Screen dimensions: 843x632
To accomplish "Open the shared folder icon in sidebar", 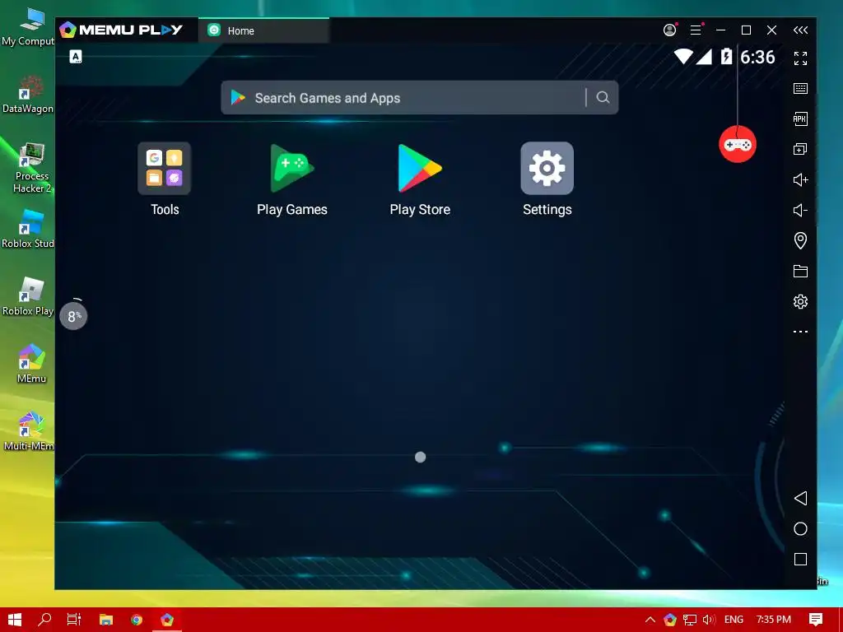I will pyautogui.click(x=800, y=271).
